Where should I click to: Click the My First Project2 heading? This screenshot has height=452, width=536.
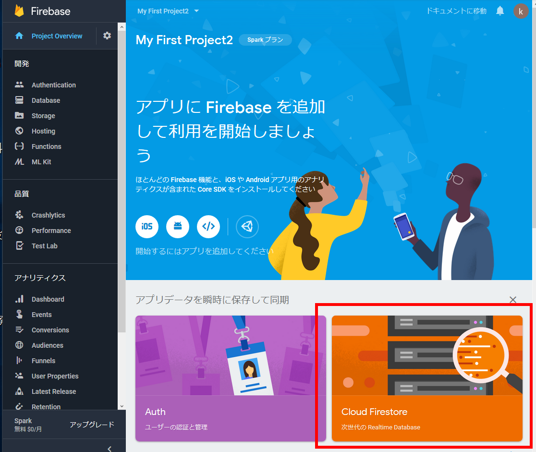[x=184, y=40]
